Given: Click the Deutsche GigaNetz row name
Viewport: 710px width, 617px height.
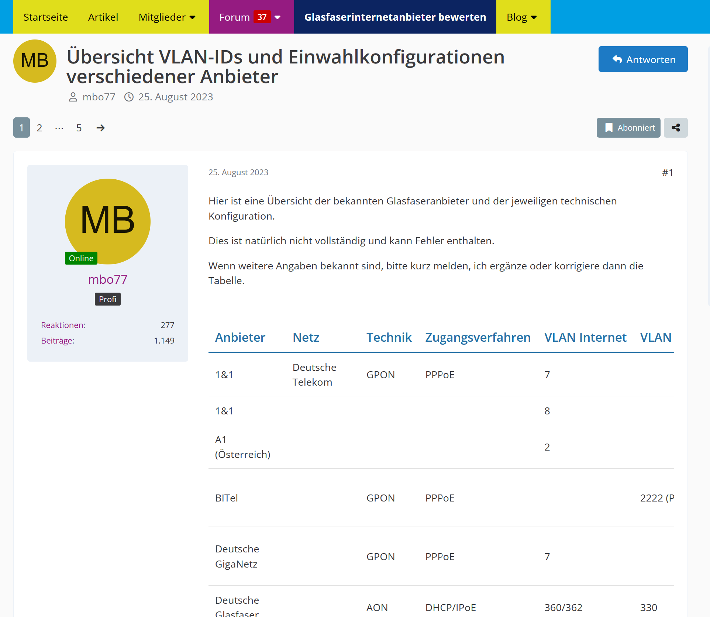Looking at the screenshot, I should [x=237, y=556].
